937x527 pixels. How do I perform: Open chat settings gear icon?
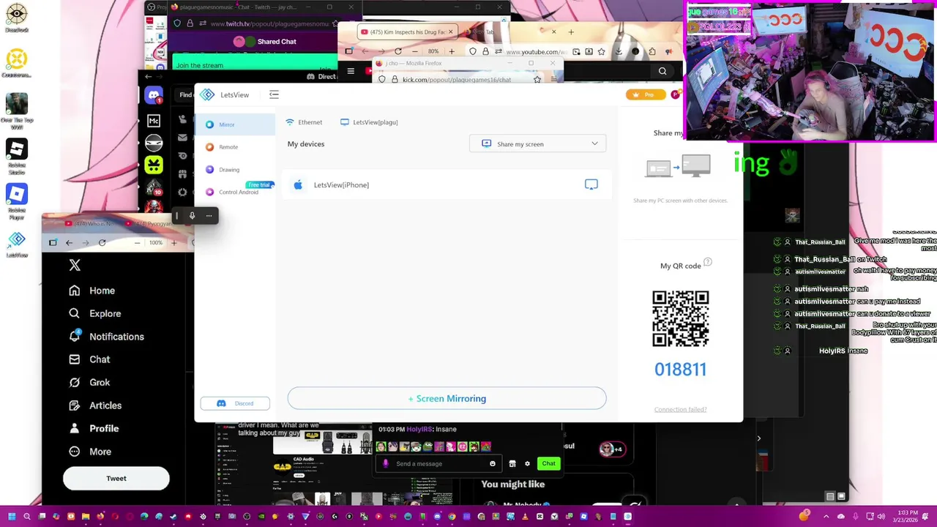pyautogui.click(x=527, y=463)
